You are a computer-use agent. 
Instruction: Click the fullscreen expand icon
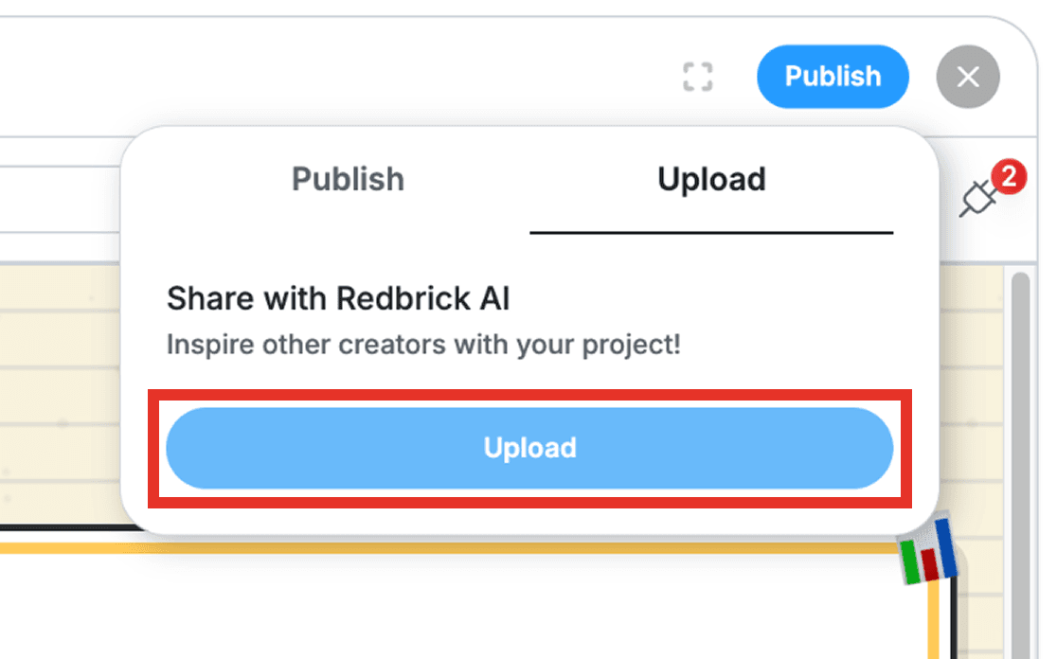coord(697,77)
